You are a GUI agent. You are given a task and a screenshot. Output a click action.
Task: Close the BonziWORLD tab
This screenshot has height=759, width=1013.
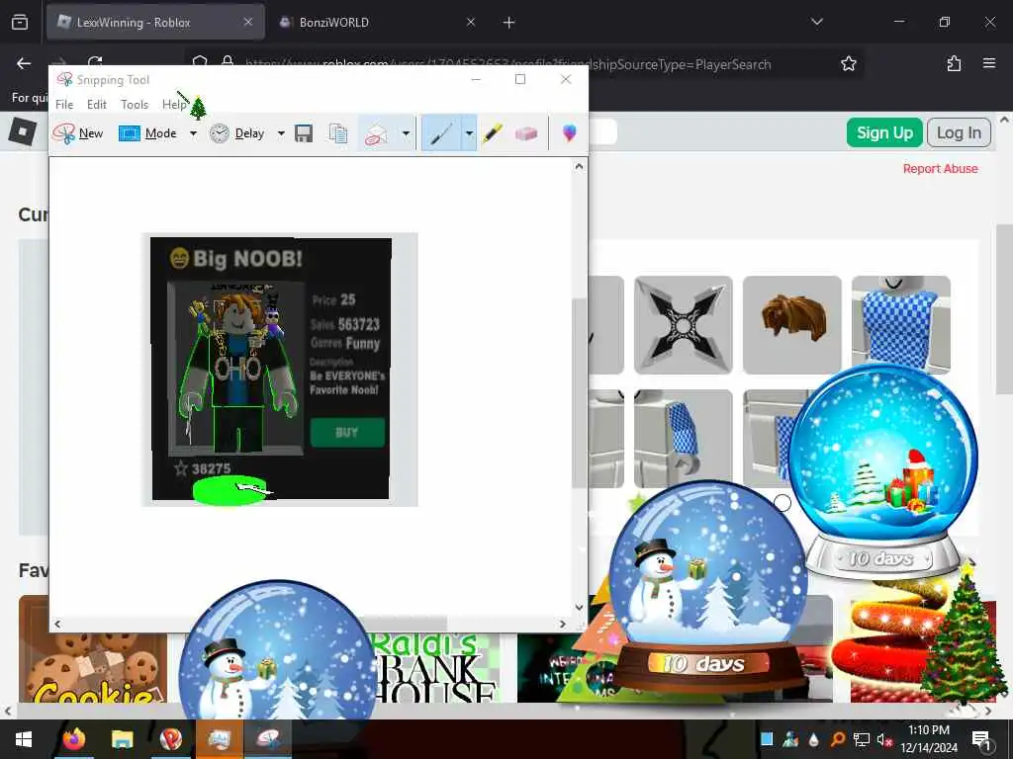pyautogui.click(x=471, y=22)
